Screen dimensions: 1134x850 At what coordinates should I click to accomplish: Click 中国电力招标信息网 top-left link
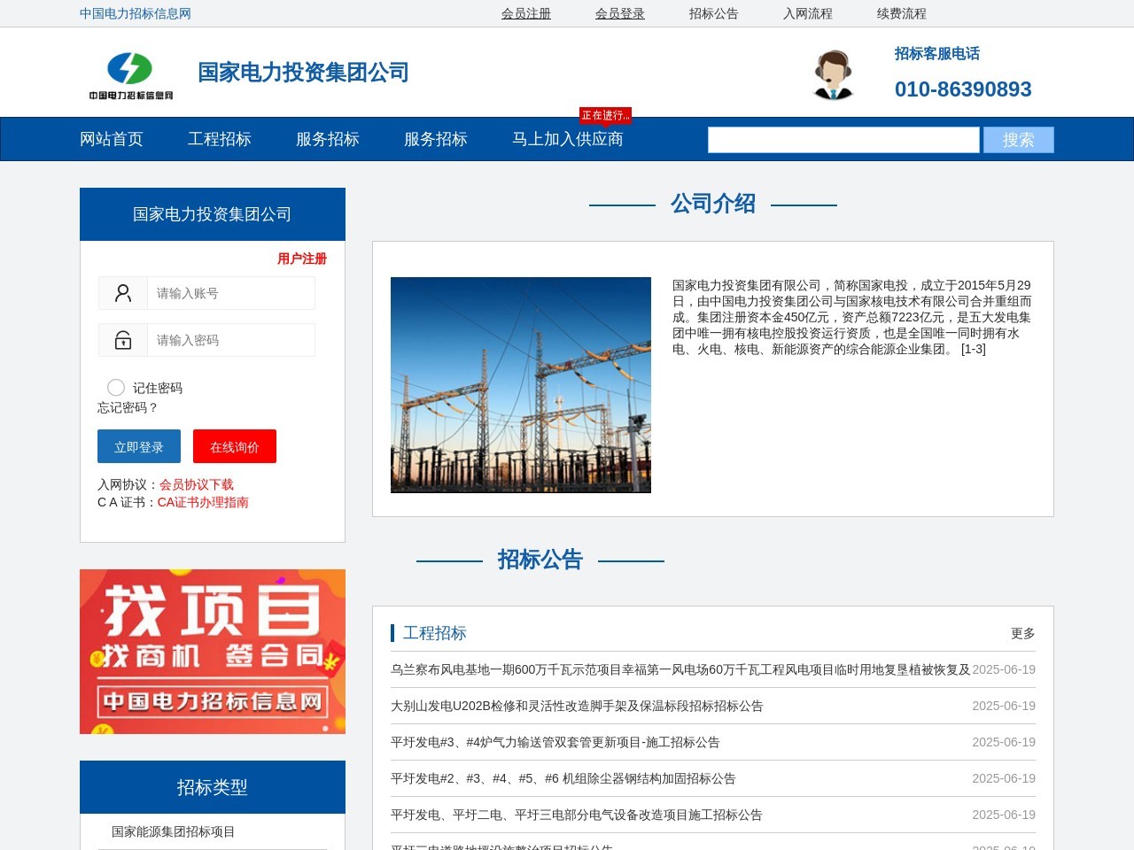[x=136, y=13]
